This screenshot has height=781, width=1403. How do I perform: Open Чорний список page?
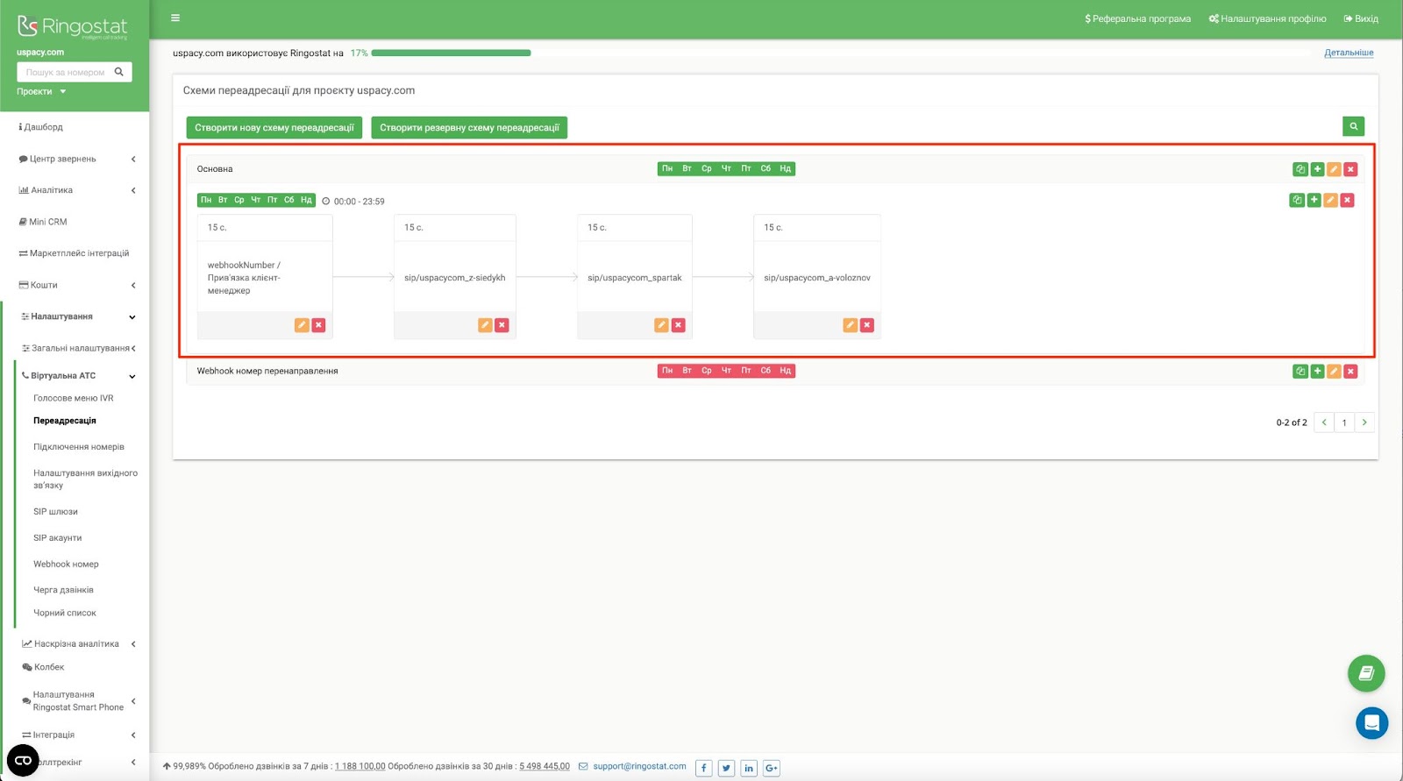[x=65, y=613]
